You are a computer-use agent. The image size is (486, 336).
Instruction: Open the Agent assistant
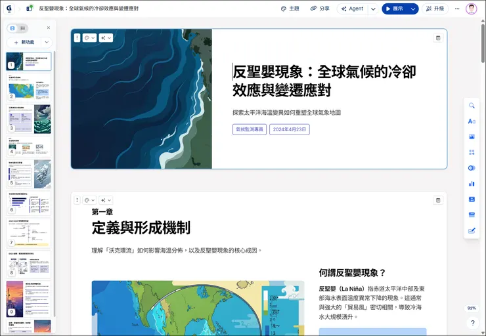pos(353,9)
